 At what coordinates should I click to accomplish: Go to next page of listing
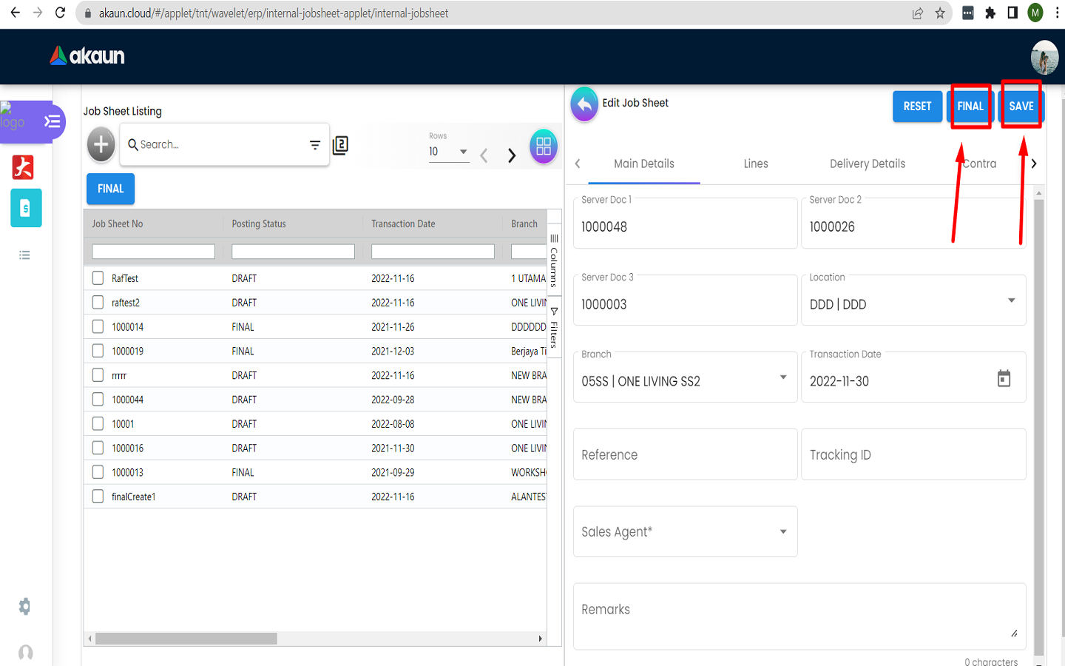pos(512,155)
